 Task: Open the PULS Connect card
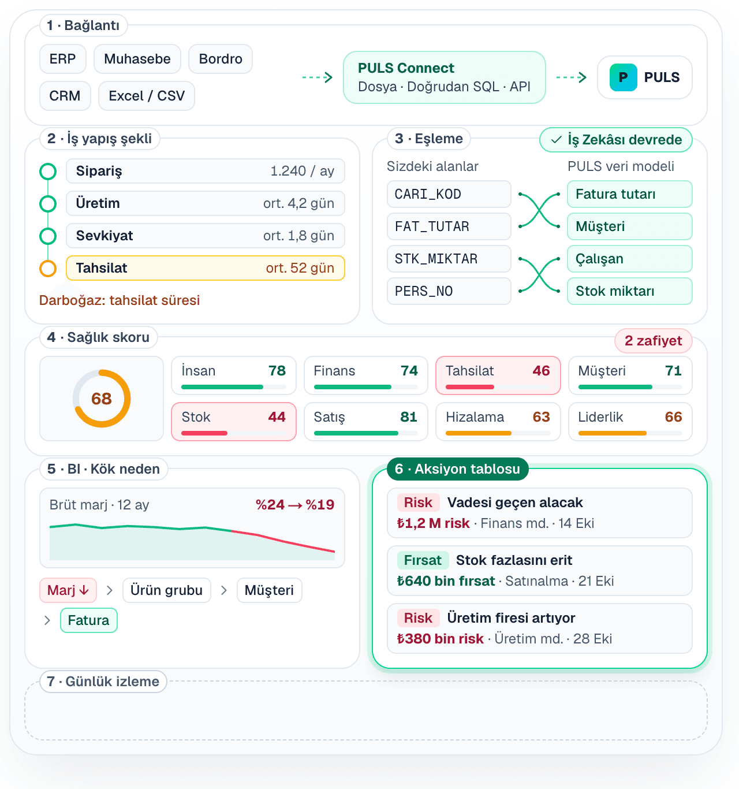point(445,77)
